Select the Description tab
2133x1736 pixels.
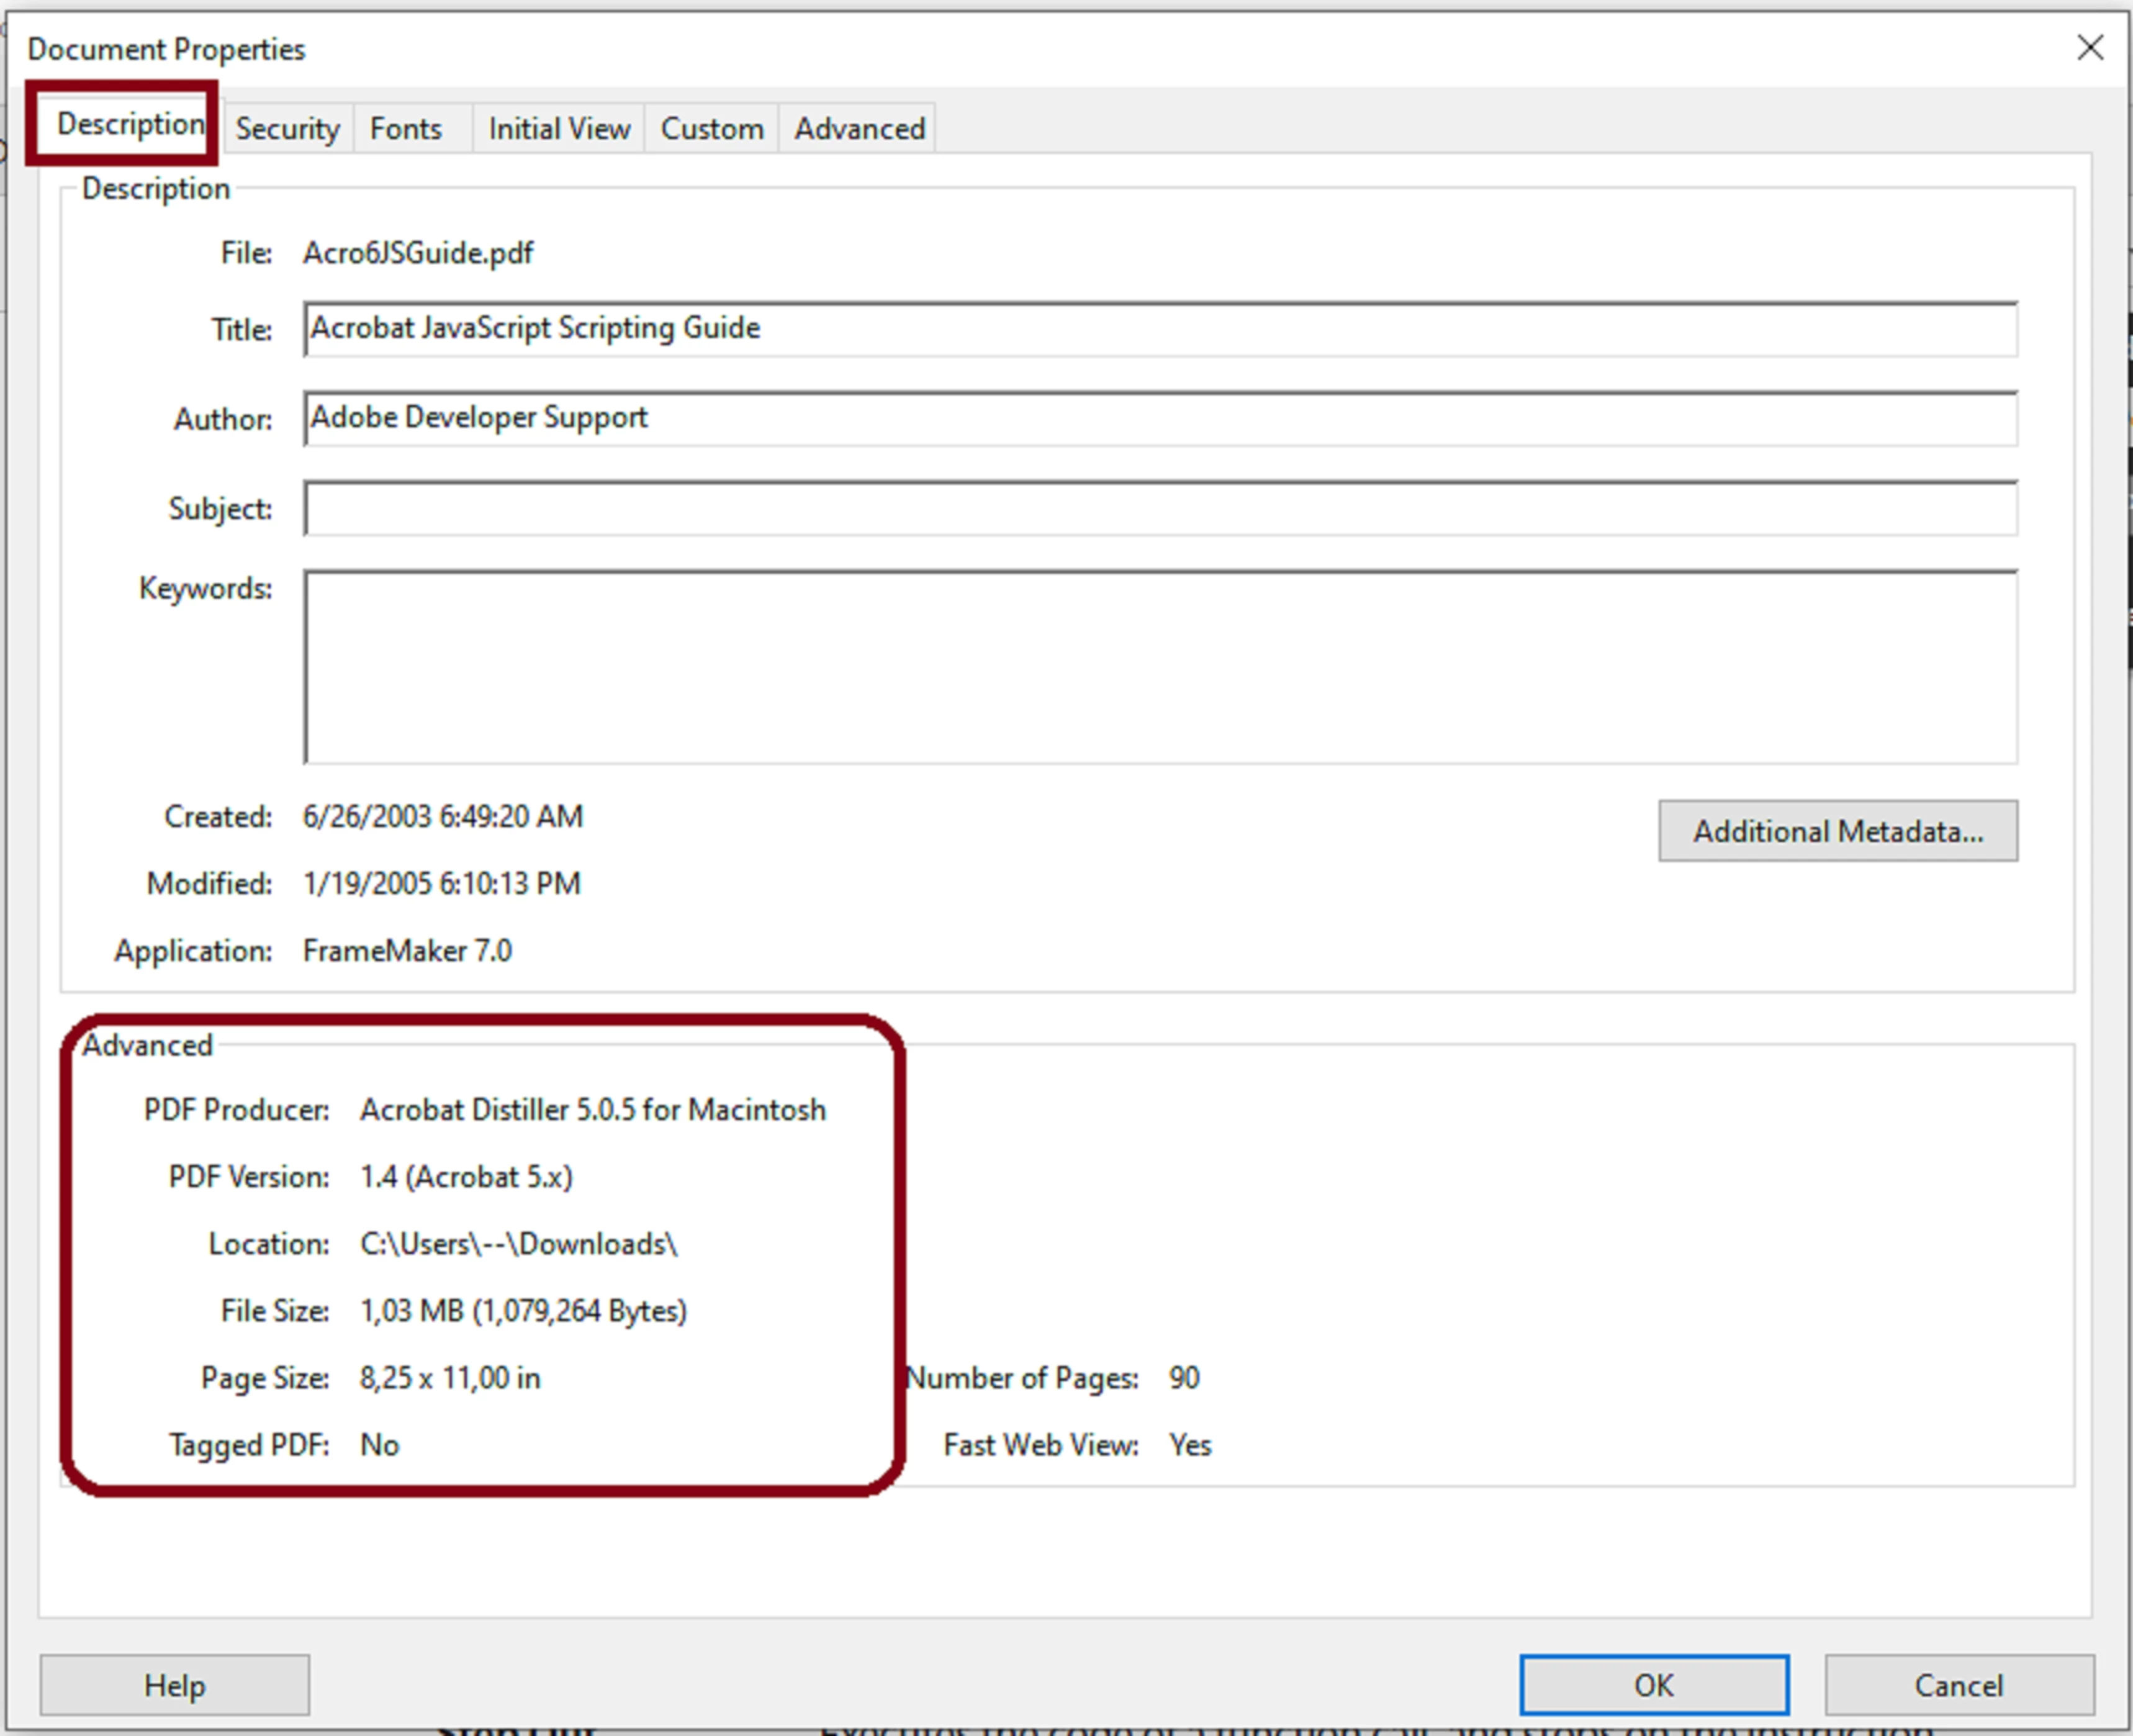tap(129, 125)
